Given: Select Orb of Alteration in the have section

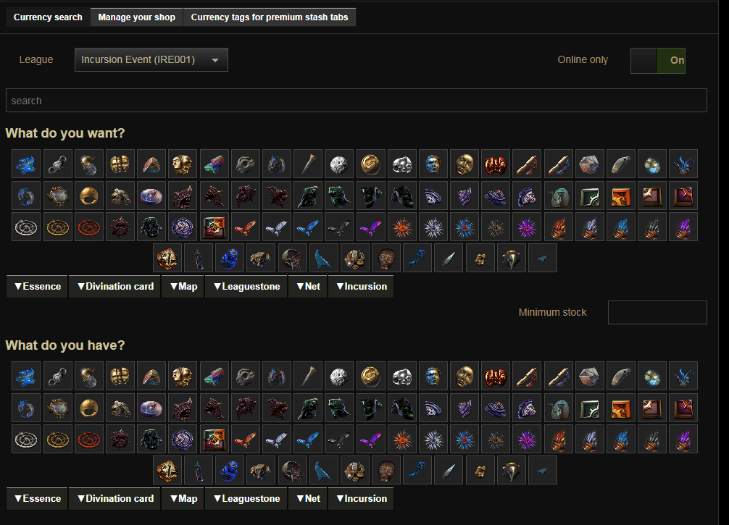Looking at the screenshot, I should coord(27,376).
